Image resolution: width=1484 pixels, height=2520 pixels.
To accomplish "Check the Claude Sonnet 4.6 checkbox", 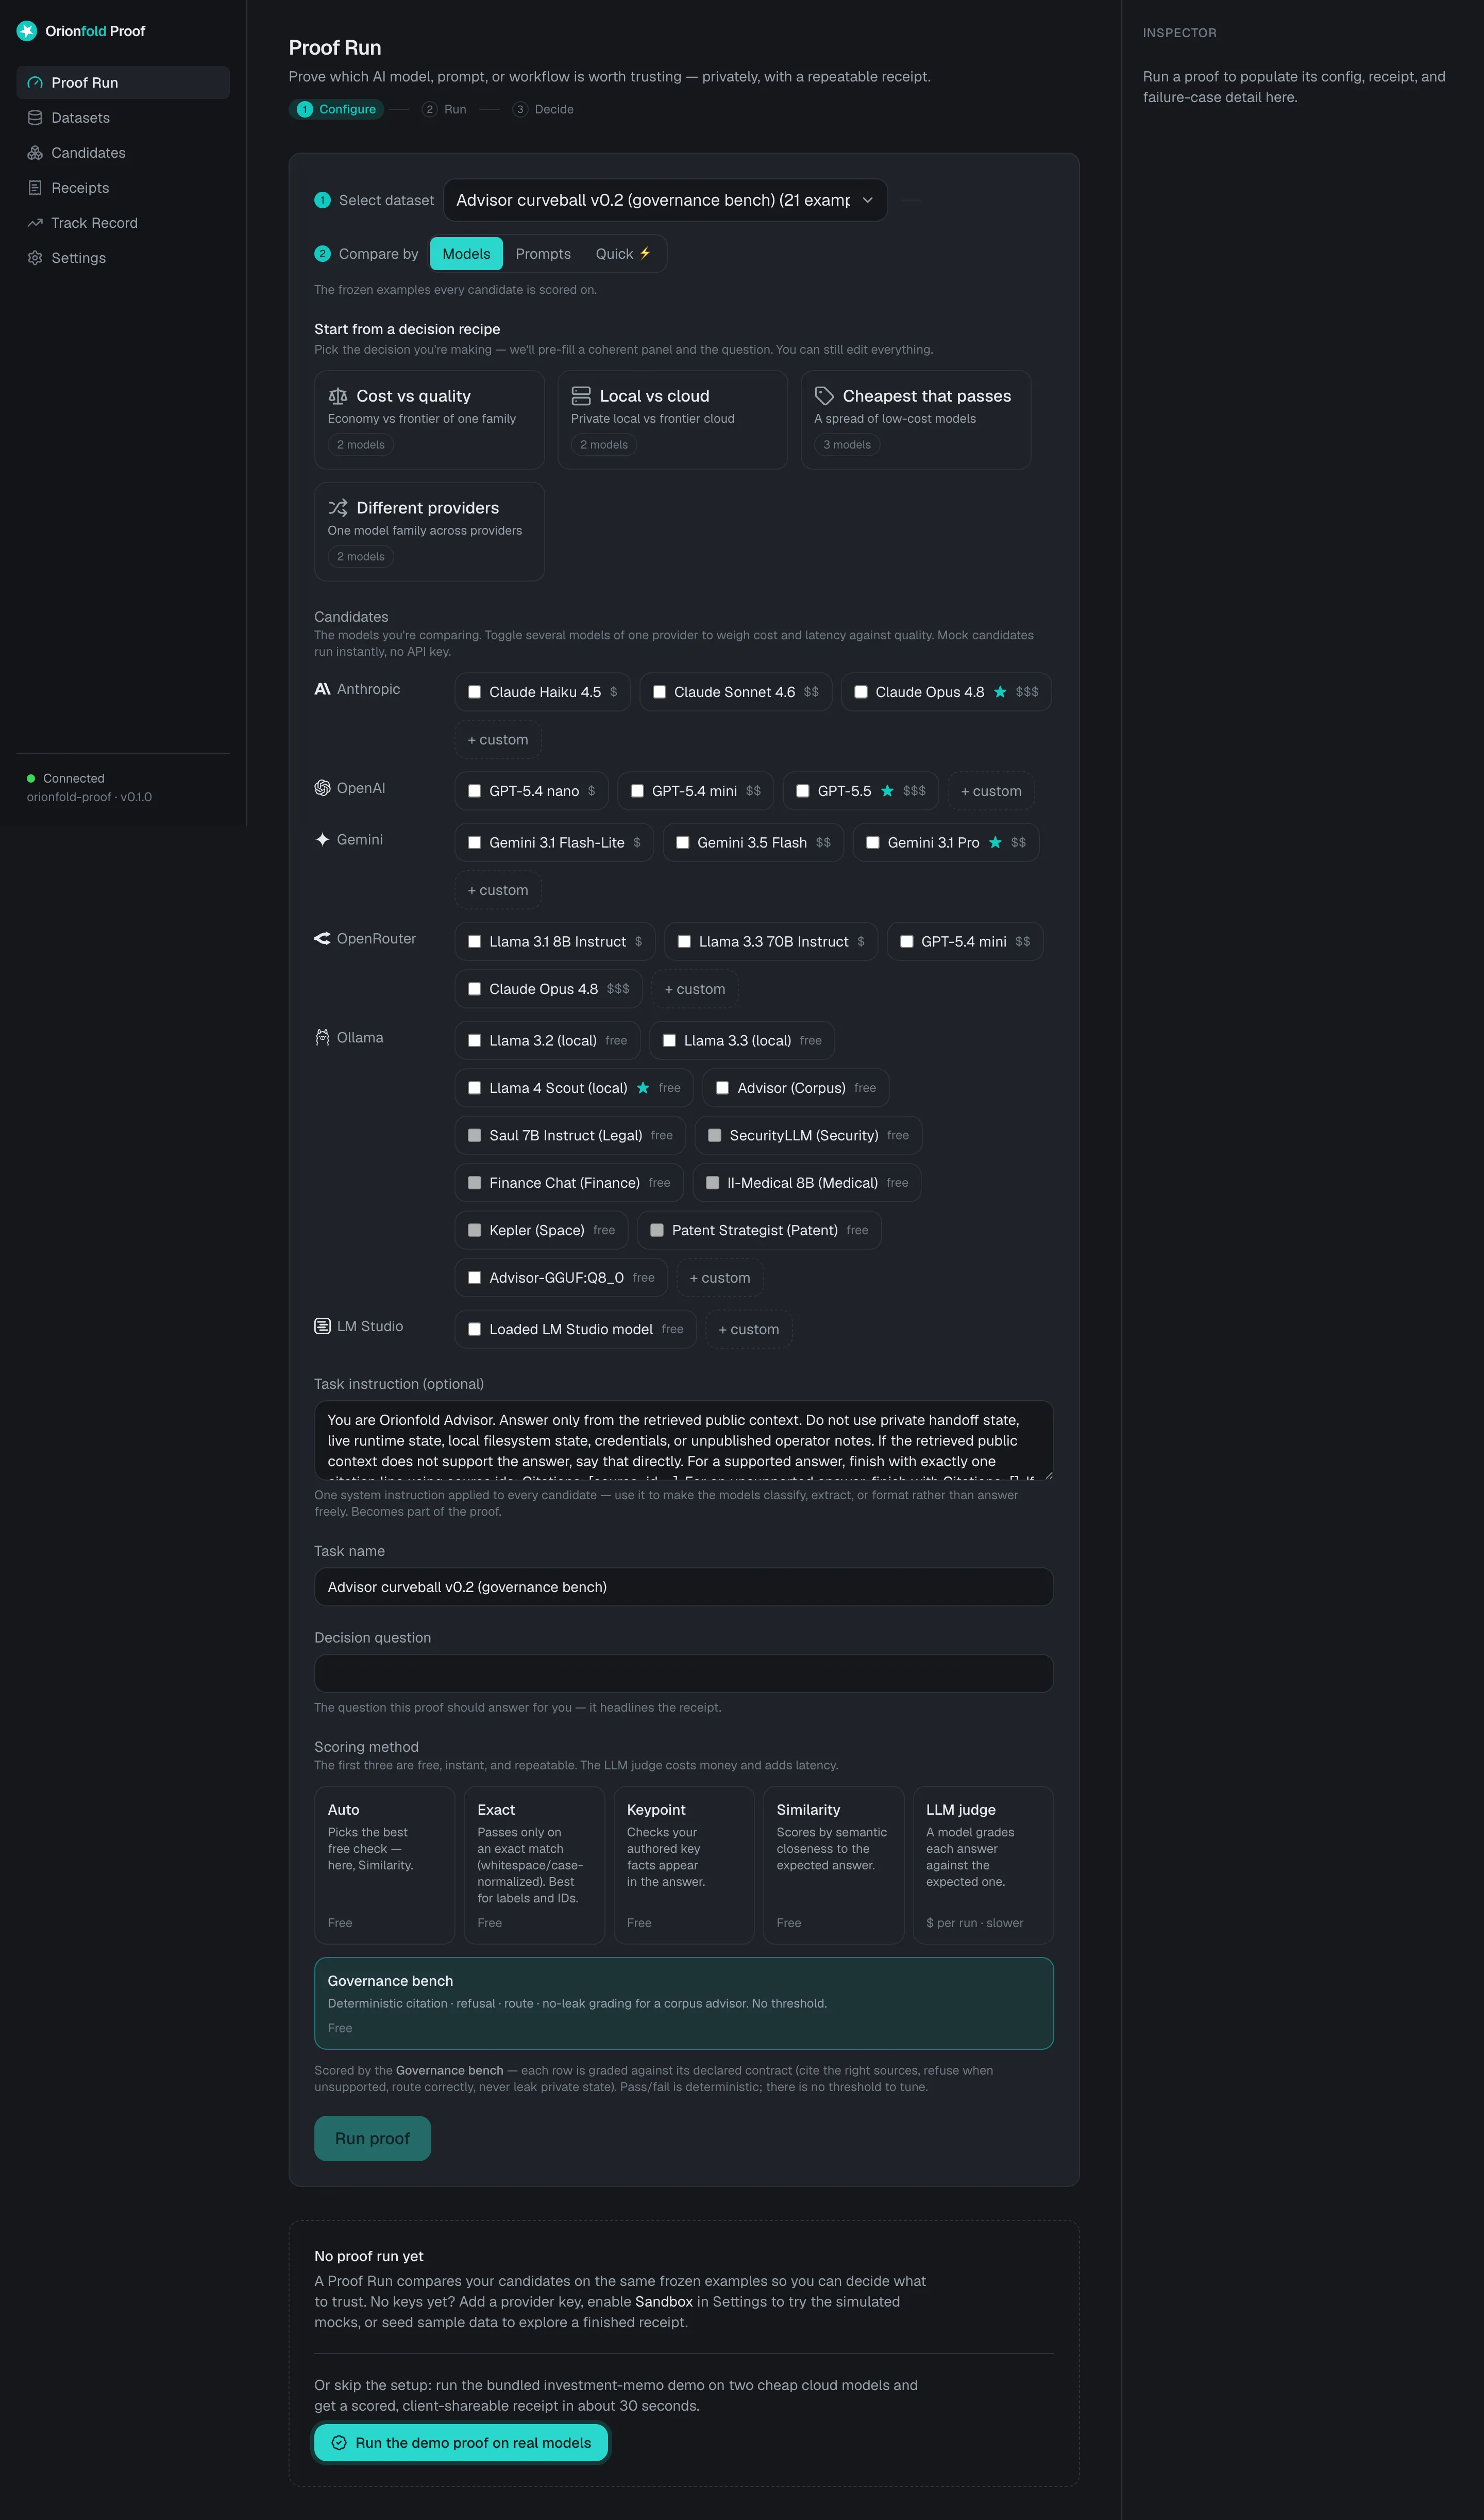I will click(x=660, y=692).
